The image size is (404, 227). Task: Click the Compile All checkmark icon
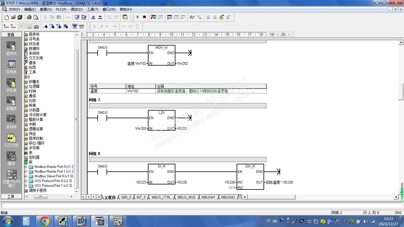tap(84, 17)
